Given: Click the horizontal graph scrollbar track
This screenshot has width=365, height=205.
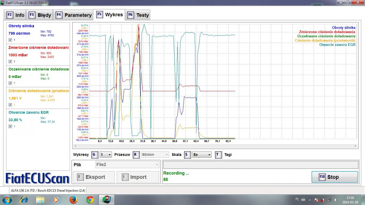Looking at the screenshot, I should [215, 146].
